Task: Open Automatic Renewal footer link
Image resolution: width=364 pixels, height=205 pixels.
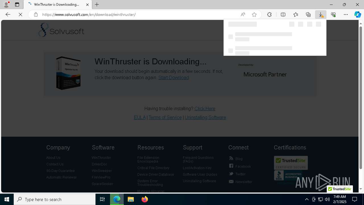Action: pos(61,177)
